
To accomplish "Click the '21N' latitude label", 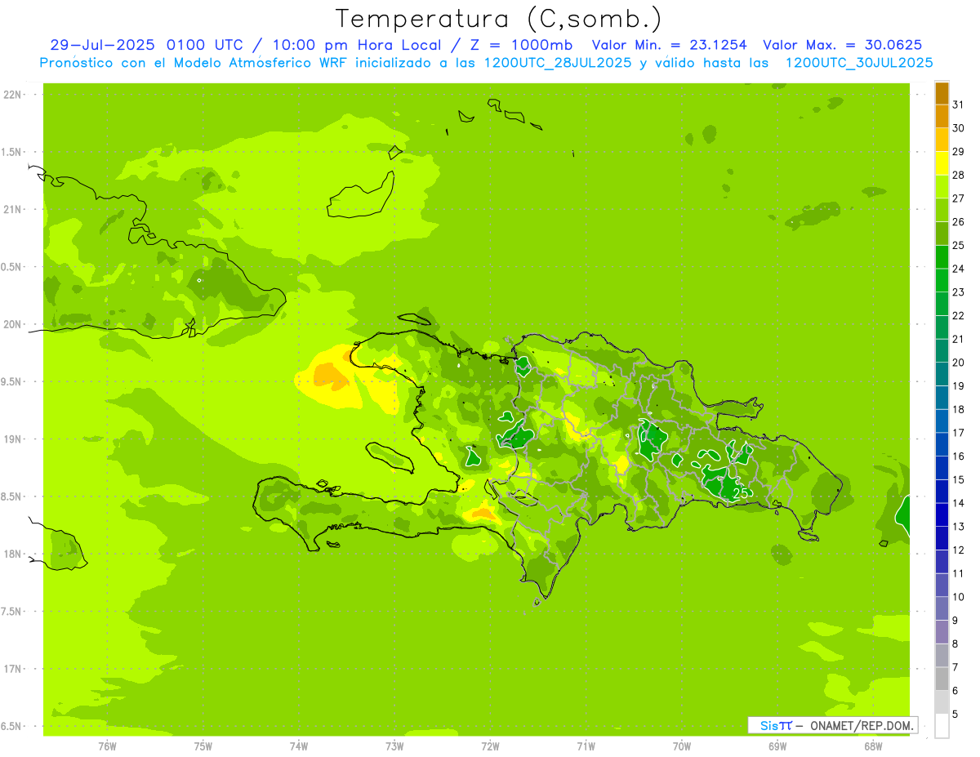I will [12, 209].
